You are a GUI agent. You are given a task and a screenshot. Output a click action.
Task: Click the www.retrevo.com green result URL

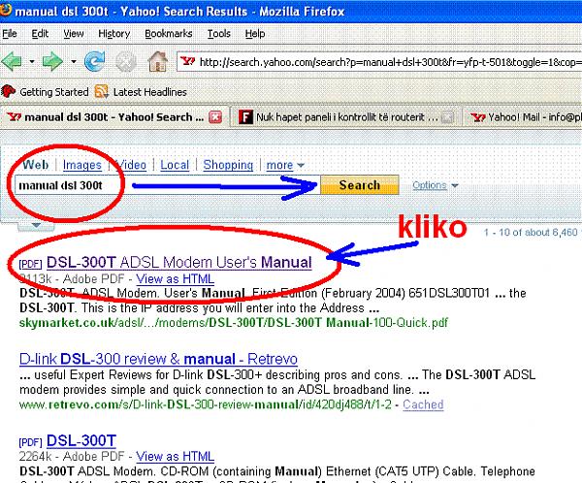tap(206, 404)
